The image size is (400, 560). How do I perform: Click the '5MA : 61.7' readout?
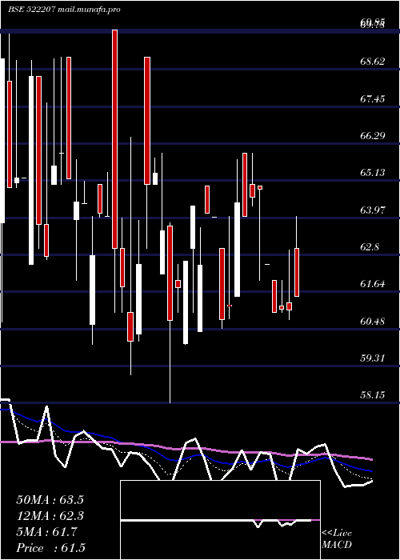46,532
